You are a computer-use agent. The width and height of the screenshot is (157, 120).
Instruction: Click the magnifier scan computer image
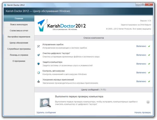[x=45, y=103]
